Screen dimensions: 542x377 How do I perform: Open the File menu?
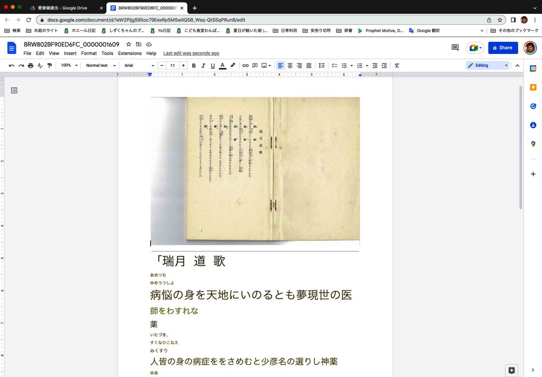pyautogui.click(x=28, y=53)
